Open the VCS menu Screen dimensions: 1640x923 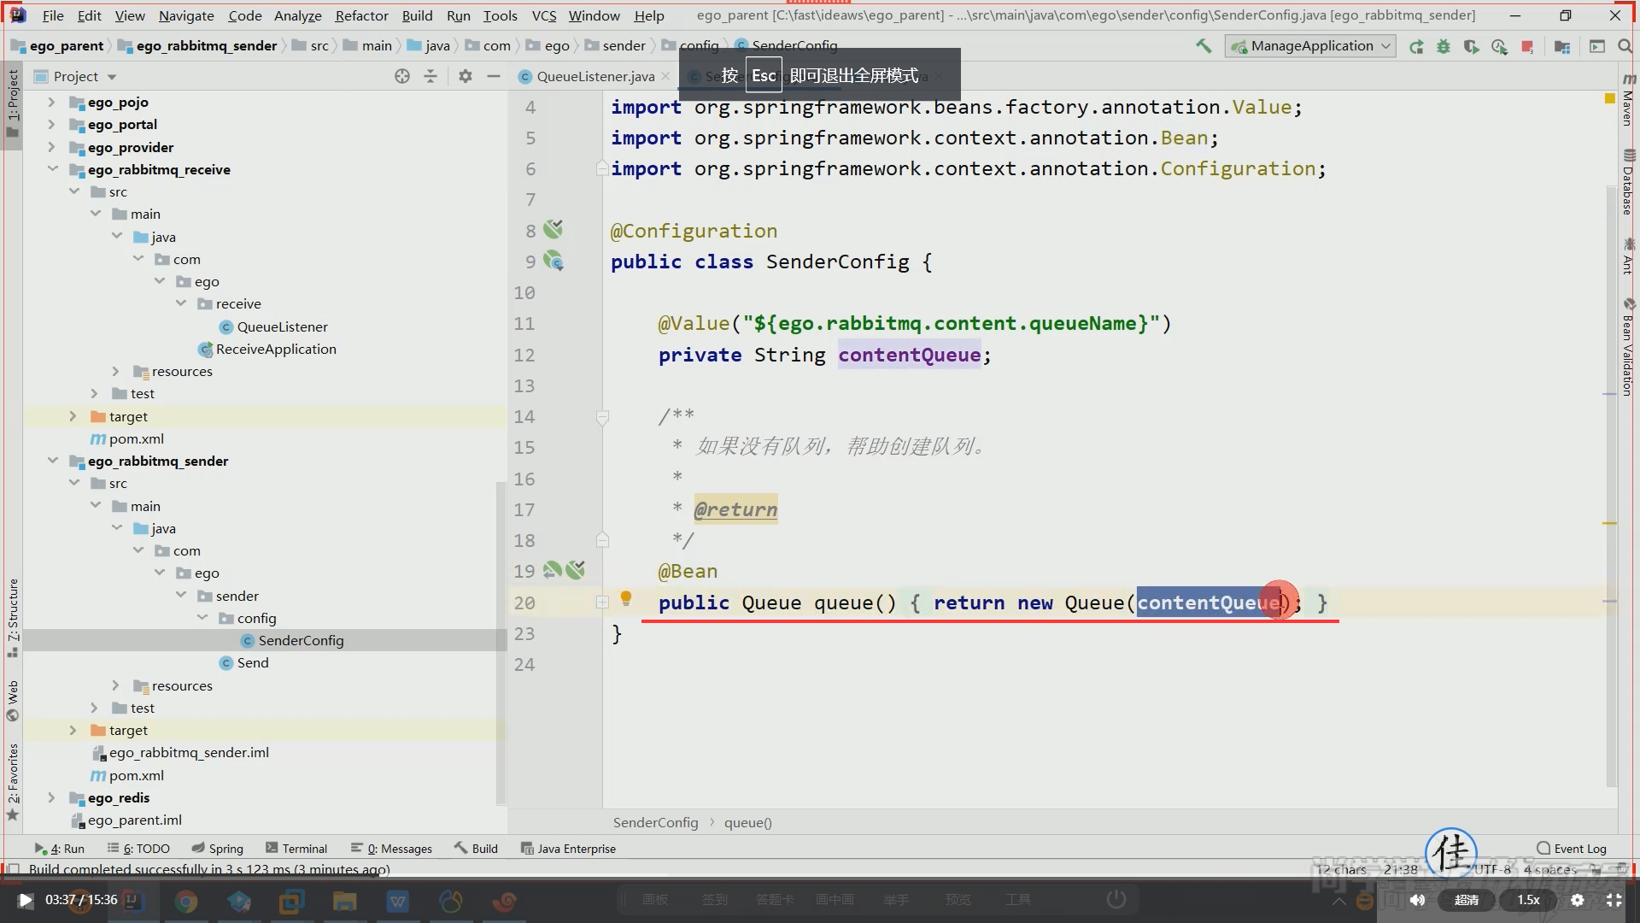coord(544,15)
